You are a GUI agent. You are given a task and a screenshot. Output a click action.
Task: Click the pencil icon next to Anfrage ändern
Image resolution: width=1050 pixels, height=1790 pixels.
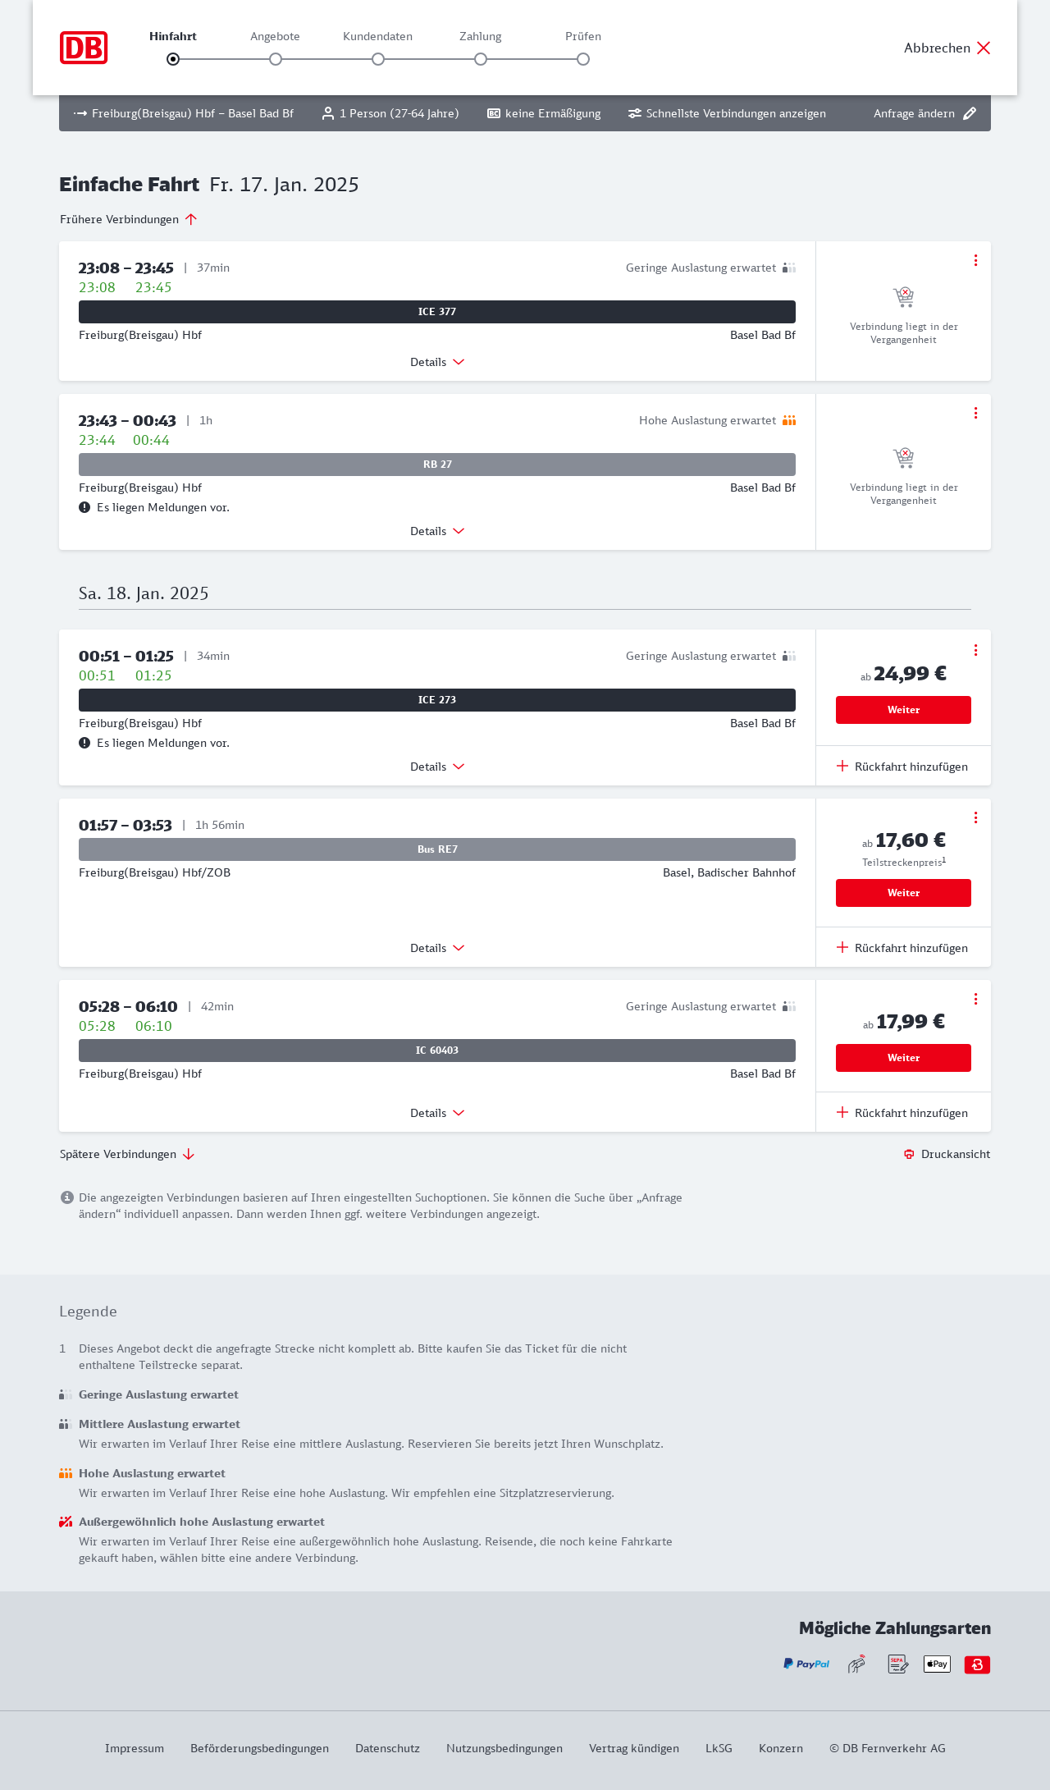(x=970, y=113)
